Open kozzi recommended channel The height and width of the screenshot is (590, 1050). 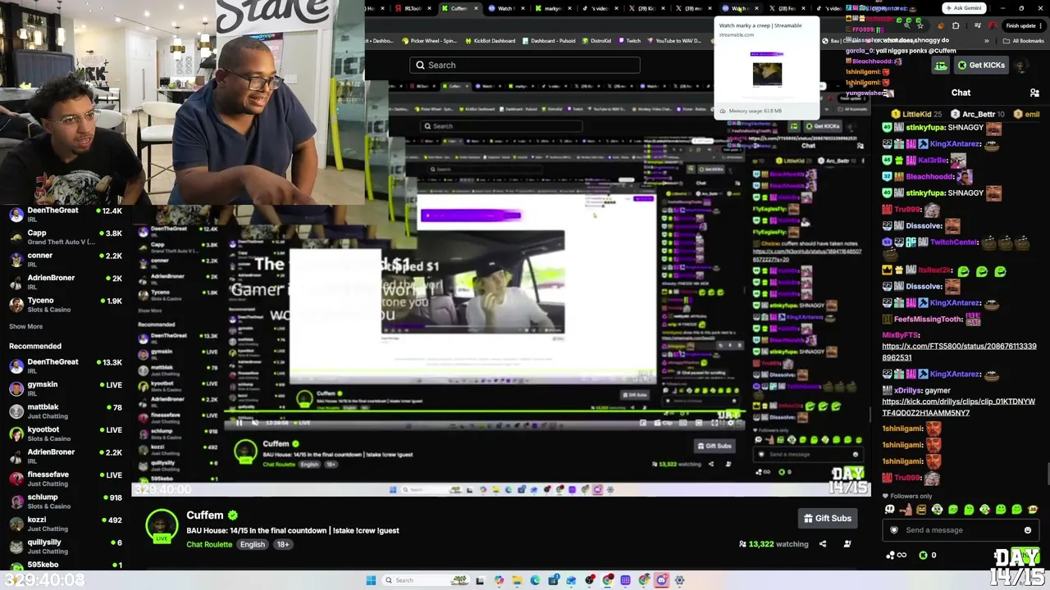click(66, 524)
